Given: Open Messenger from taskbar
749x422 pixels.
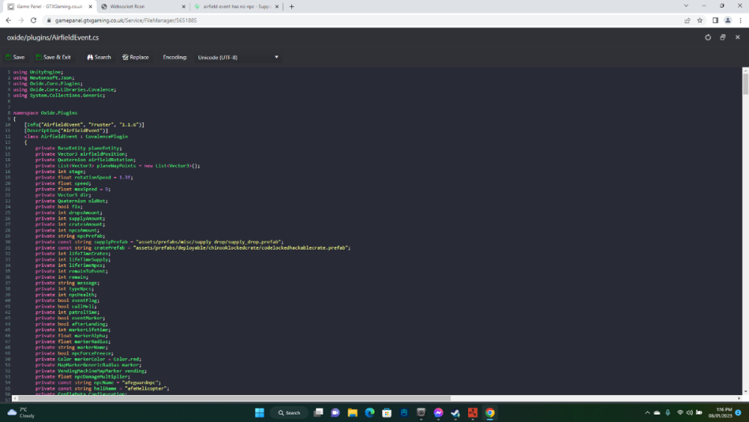Looking at the screenshot, I should 438,412.
